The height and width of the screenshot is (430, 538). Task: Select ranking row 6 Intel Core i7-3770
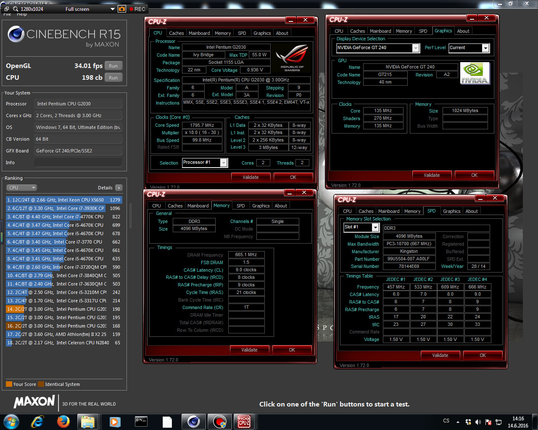(64, 242)
